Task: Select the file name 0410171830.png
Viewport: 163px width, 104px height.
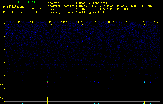Action: pyautogui.click(x=13, y=7)
